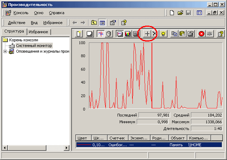This screenshot has width=227, height=160.
Task: Select the red counter row for Память
Action: click(x=149, y=145)
